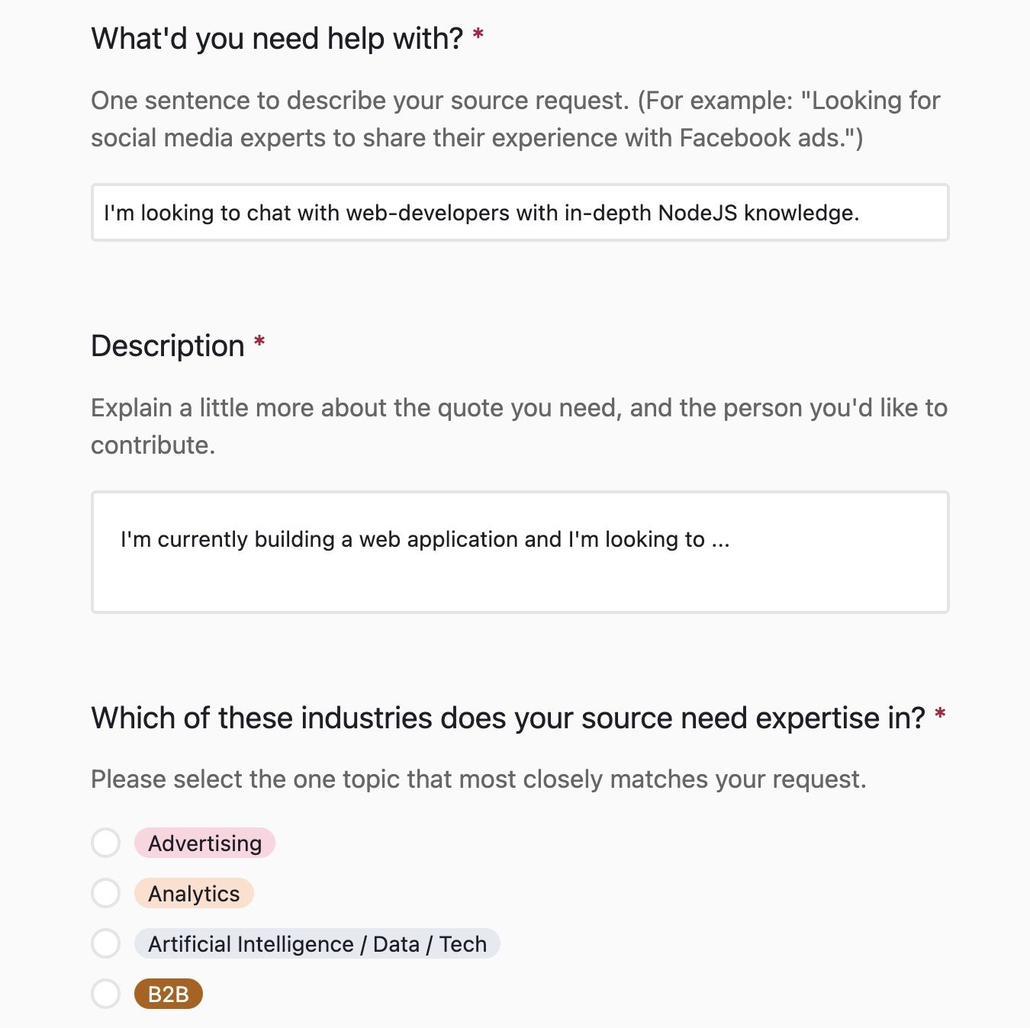The image size is (1030, 1028).
Task: Select the Advertising radio button
Action: (x=105, y=843)
